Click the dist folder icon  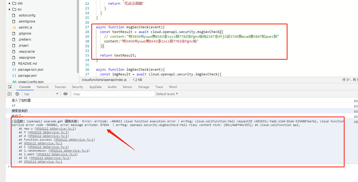point(14,3)
